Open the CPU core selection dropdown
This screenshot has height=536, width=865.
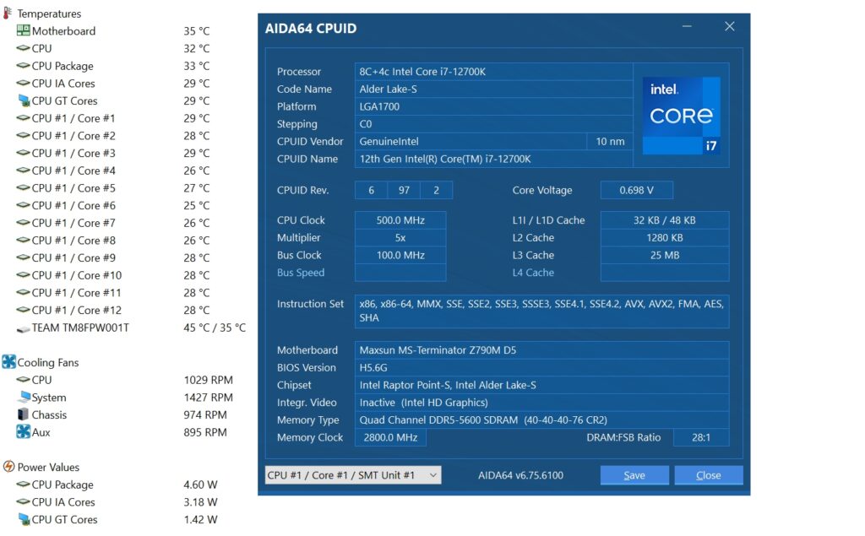(x=352, y=475)
